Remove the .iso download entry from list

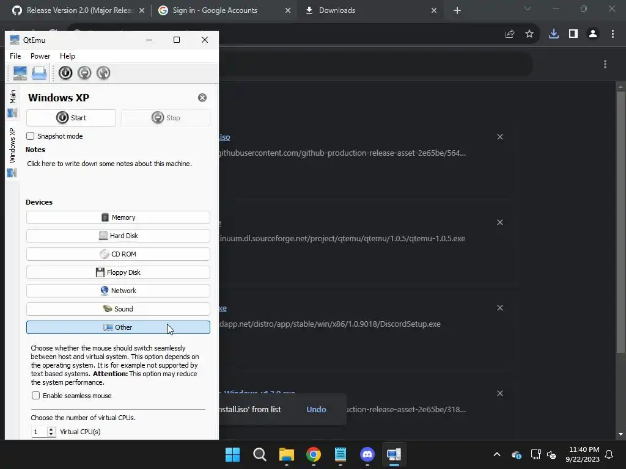click(x=500, y=137)
